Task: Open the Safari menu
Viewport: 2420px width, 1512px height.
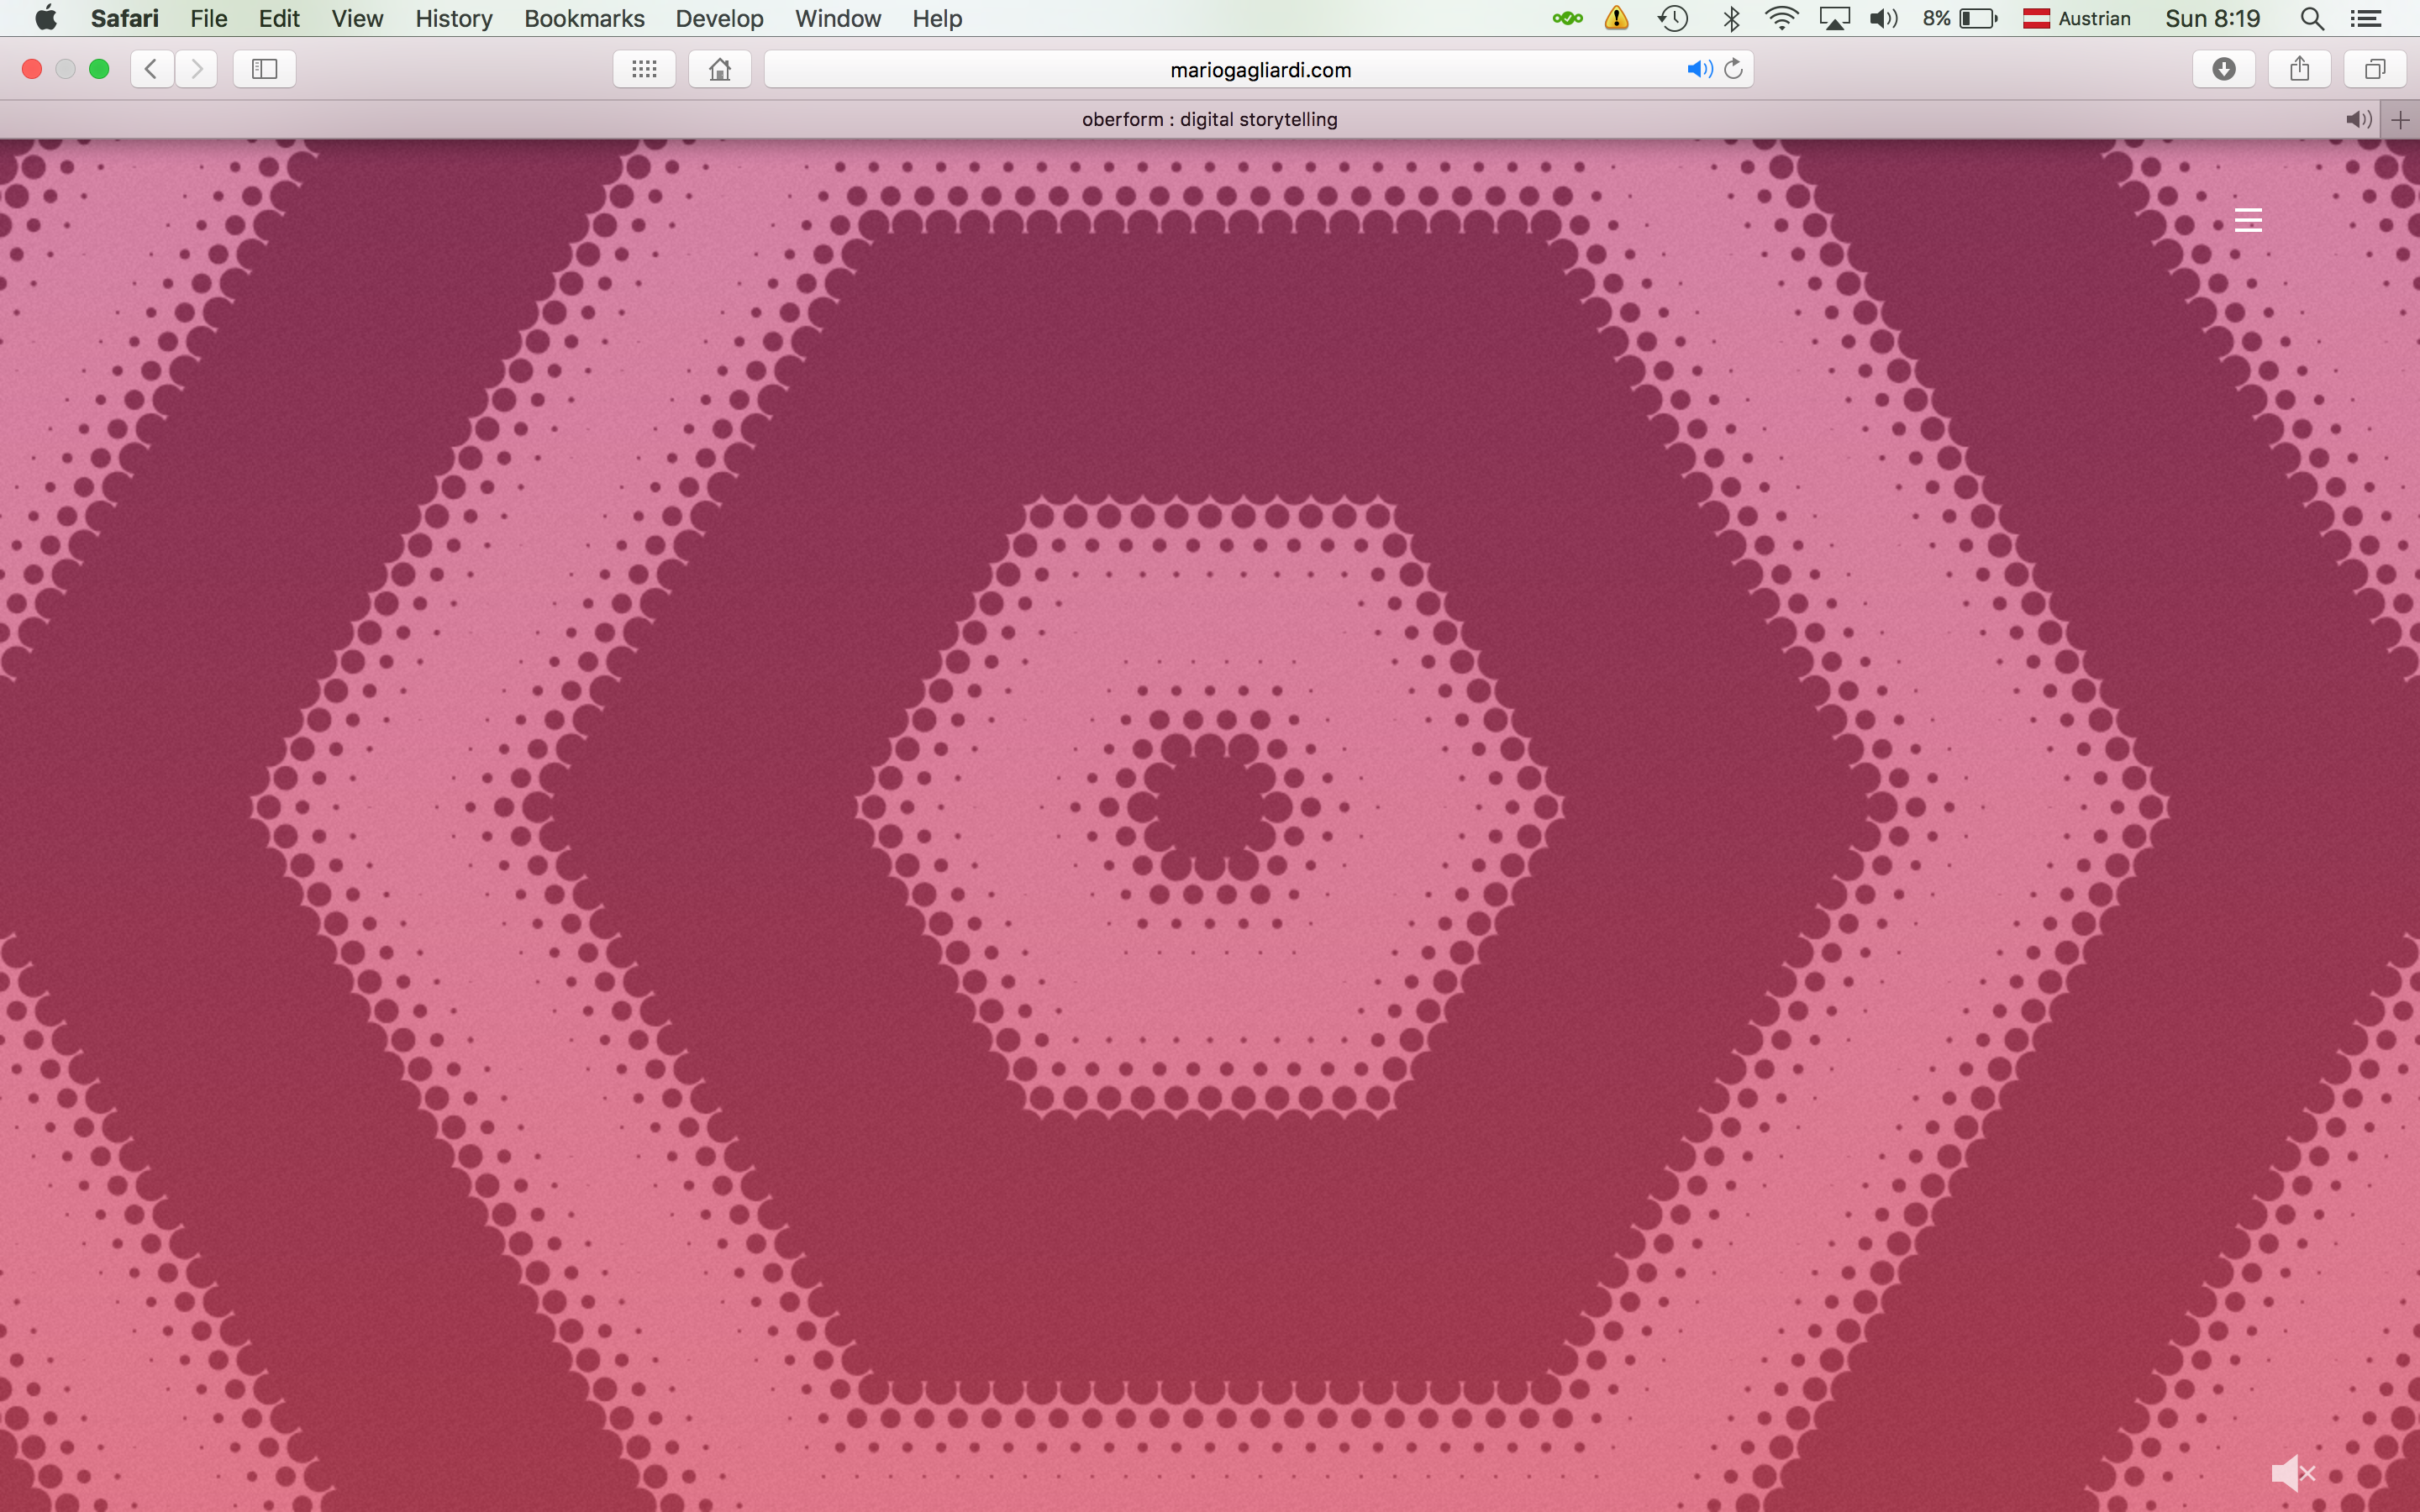Action: (x=124, y=18)
